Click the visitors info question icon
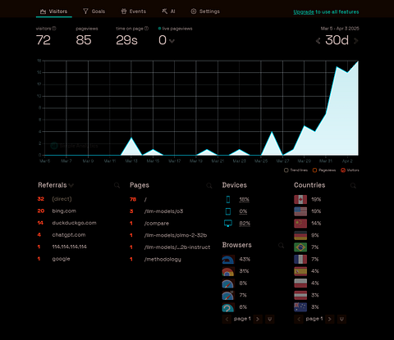Screen dimensions: 394x340 (54, 29)
